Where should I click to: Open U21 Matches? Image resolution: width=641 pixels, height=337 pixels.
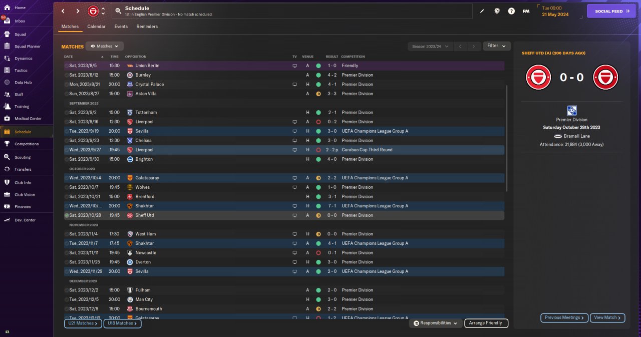(x=83, y=323)
